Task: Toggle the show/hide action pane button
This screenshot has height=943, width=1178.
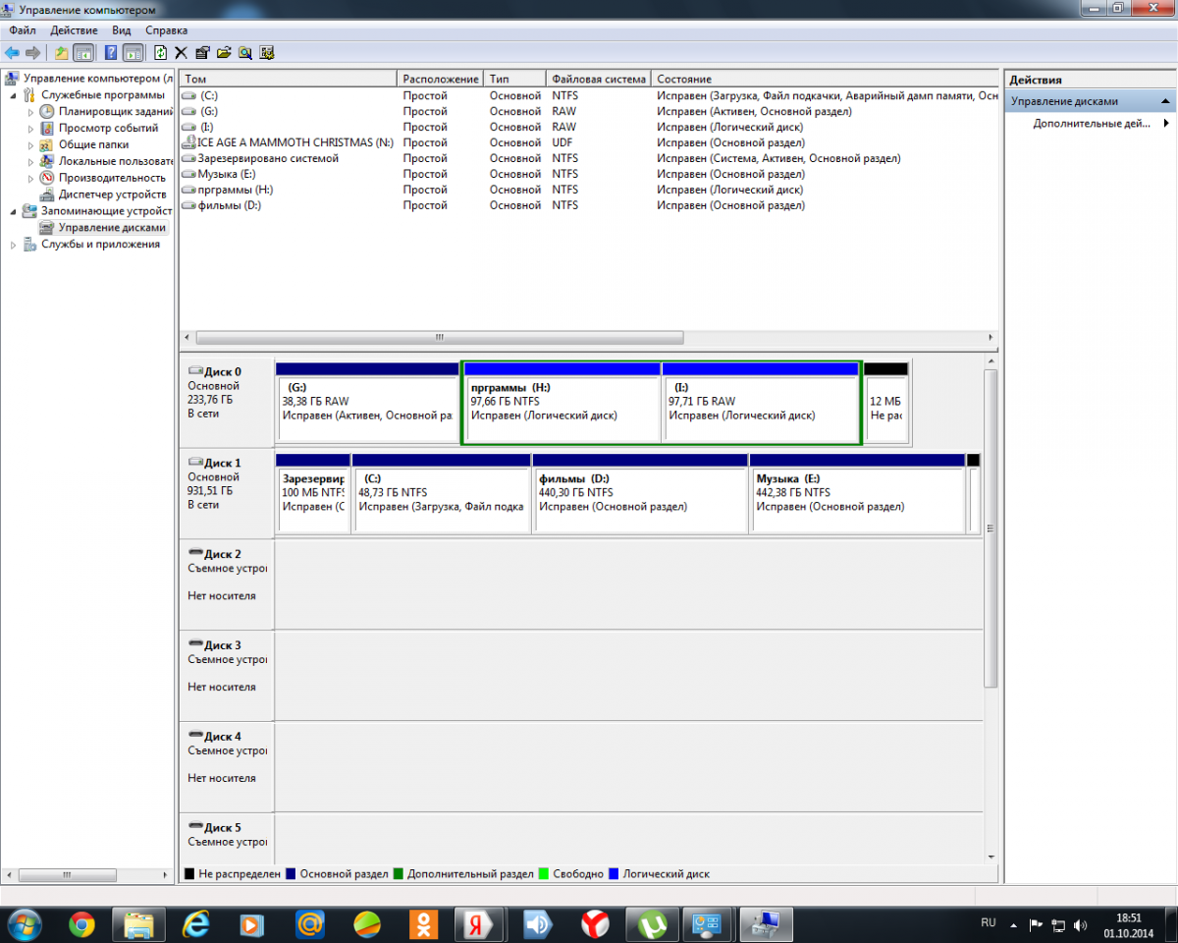Action: click(134, 53)
